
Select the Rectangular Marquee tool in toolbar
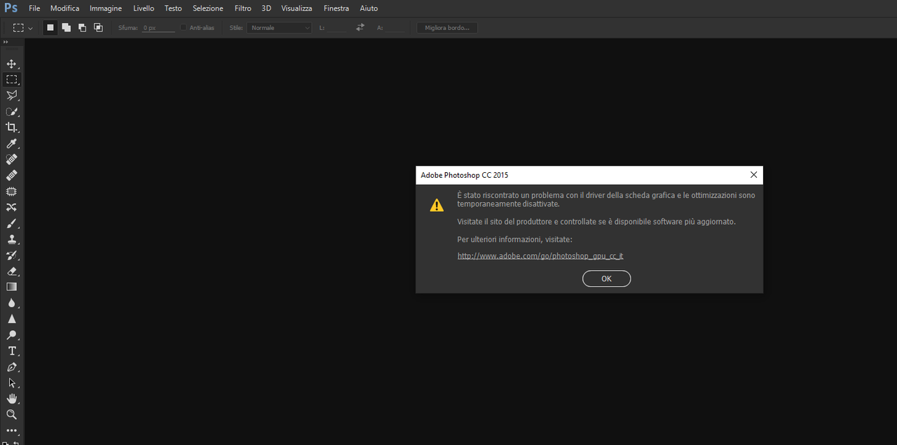coord(11,80)
